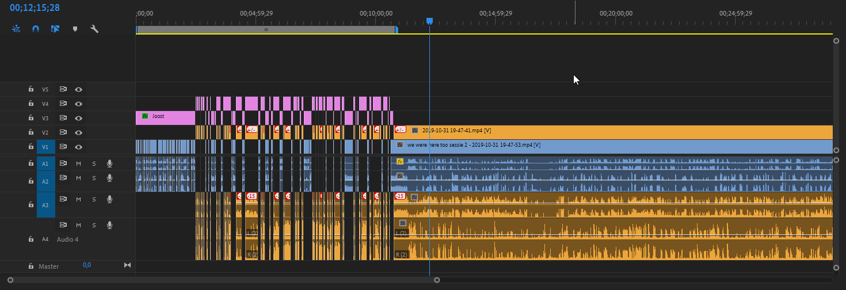Click the Master track end-jump icon

click(127, 265)
